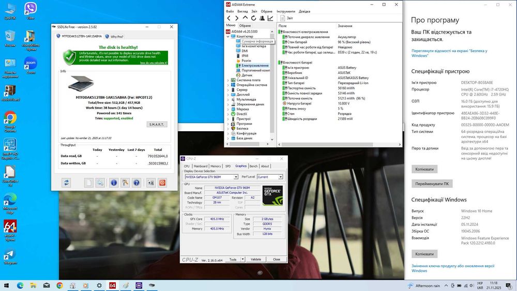
Task: Open the Zoom desktop shortcut
Action: [x=31, y=65]
